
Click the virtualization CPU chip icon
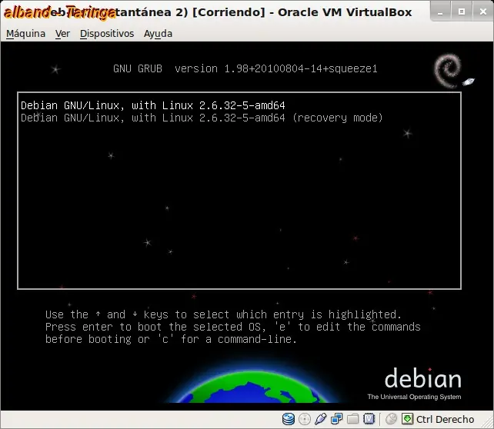[x=369, y=419]
